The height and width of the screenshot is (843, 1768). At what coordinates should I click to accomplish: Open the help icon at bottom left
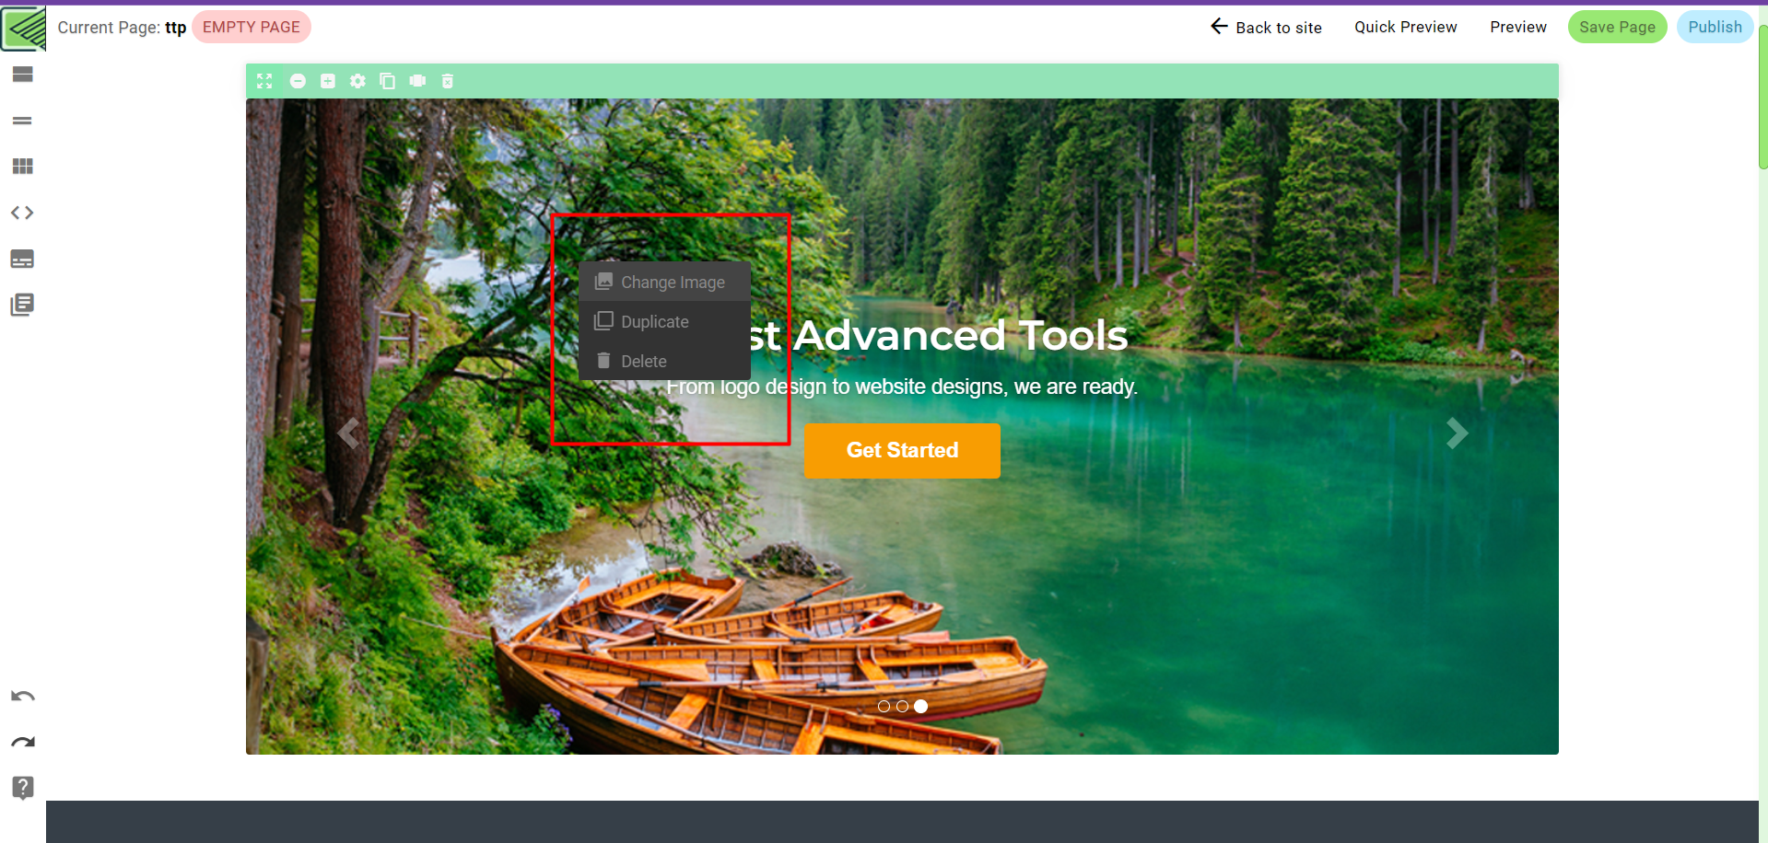20,788
